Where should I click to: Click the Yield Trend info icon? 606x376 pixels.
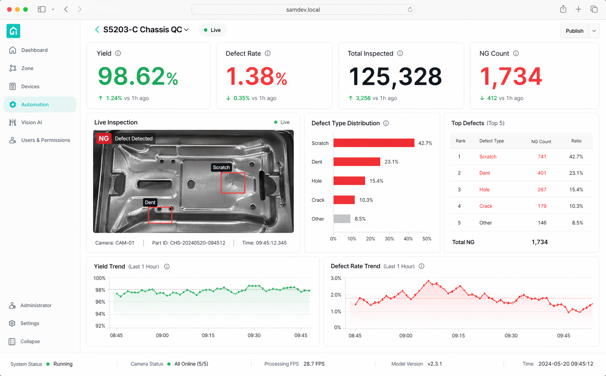pyautogui.click(x=167, y=266)
